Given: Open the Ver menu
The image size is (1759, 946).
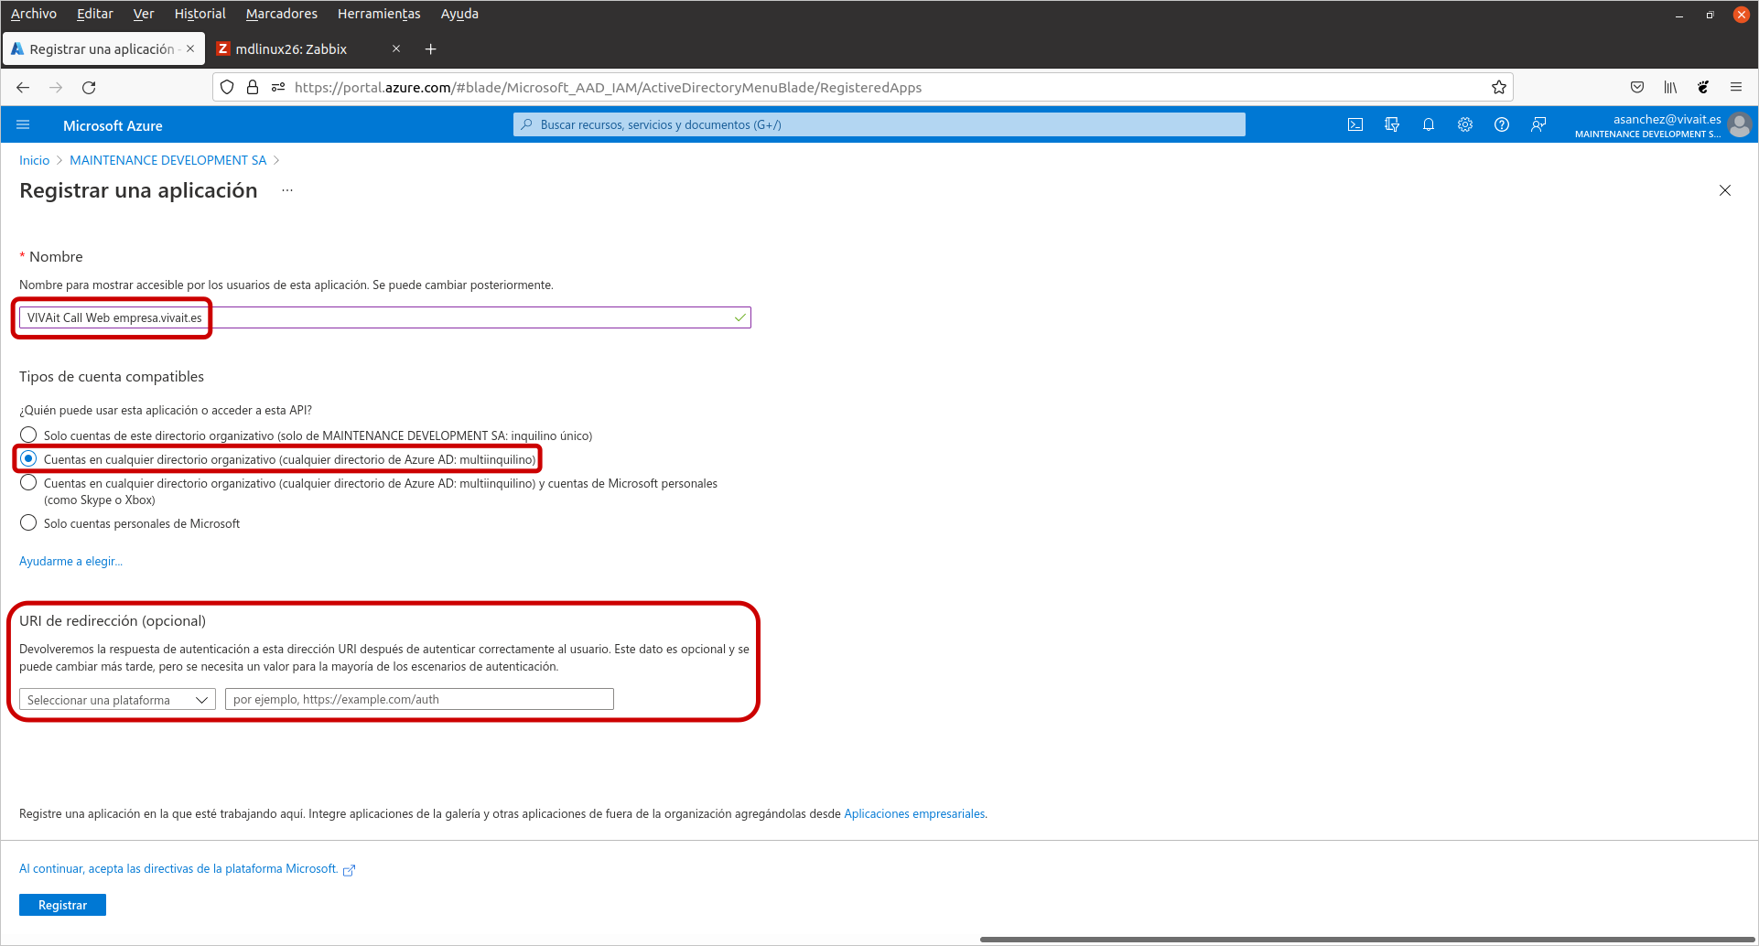Looking at the screenshot, I should point(144,14).
